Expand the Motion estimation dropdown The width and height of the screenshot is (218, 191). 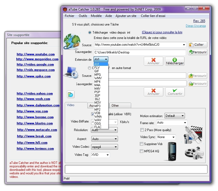click(174, 116)
